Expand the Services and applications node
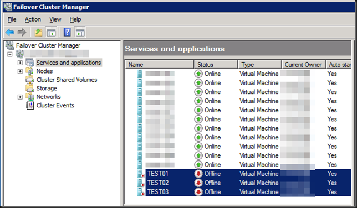 point(20,63)
